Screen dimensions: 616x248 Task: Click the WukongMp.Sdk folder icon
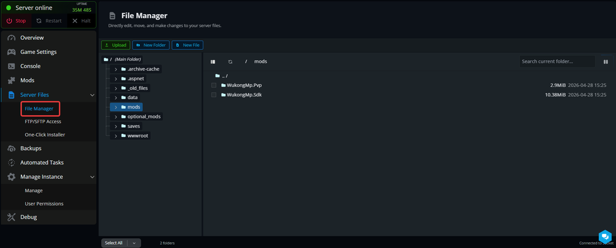point(224,95)
